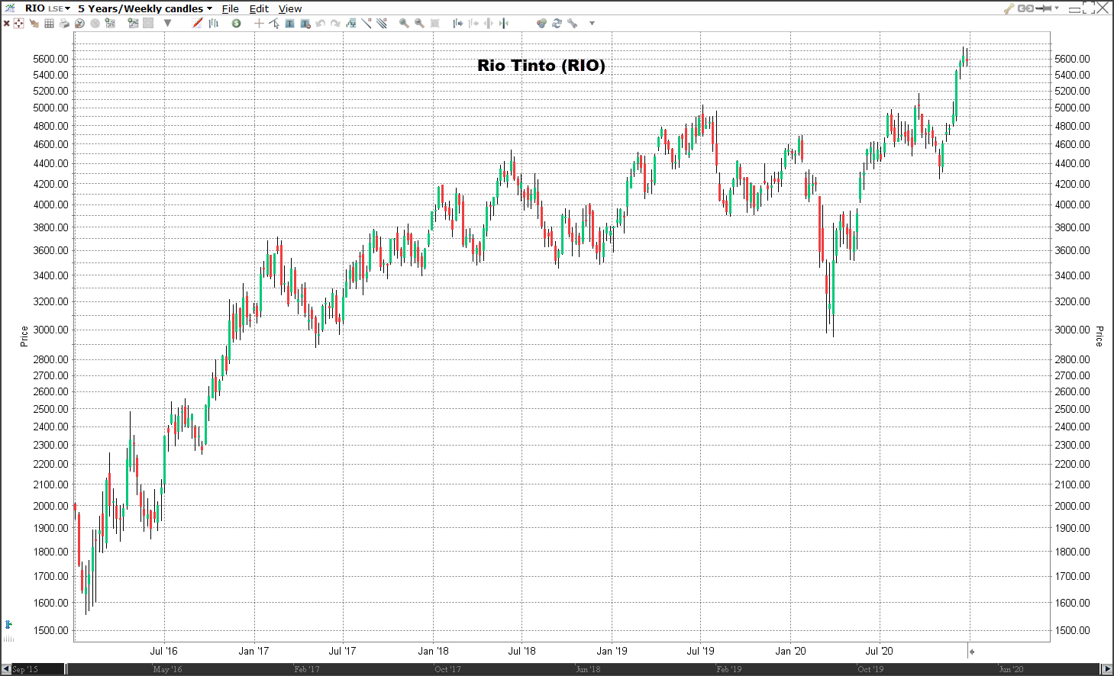Image resolution: width=1114 pixels, height=676 pixels.
Task: Toggle the chain link icon
Action: tap(1025, 8)
